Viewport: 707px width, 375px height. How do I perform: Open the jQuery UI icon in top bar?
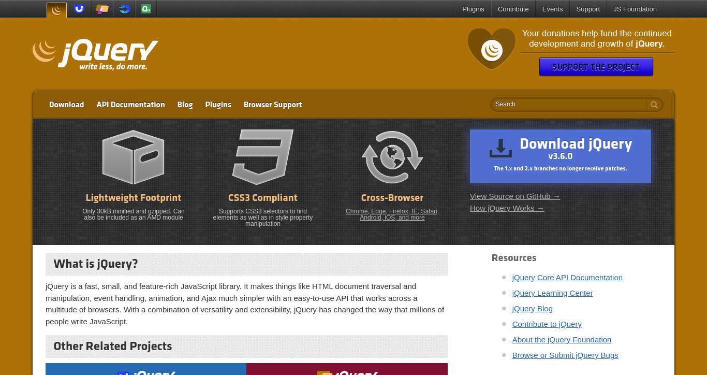point(79,9)
